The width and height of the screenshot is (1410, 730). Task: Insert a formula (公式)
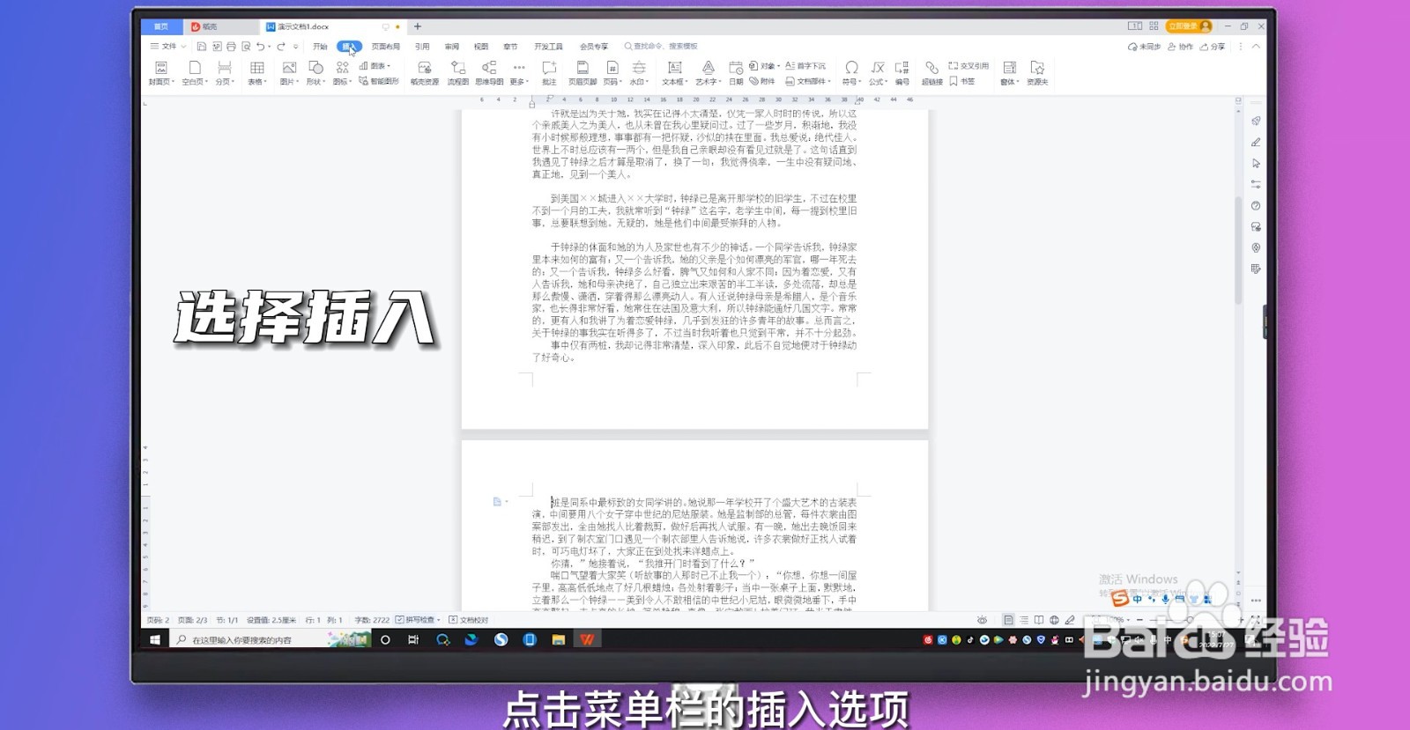(x=878, y=73)
